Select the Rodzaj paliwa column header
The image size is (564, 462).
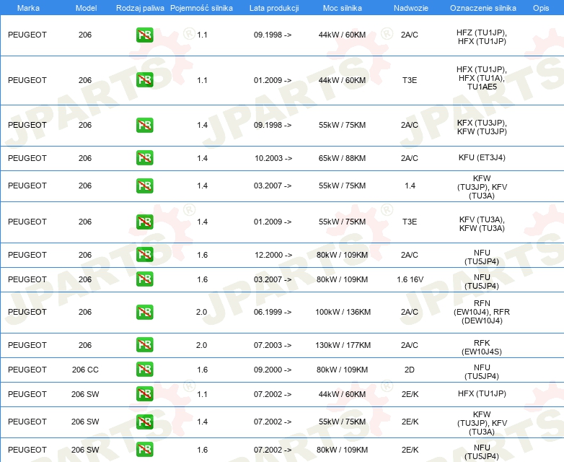[140, 8]
